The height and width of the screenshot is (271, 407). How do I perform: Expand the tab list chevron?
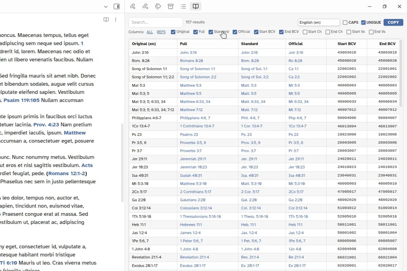tap(106, 6)
